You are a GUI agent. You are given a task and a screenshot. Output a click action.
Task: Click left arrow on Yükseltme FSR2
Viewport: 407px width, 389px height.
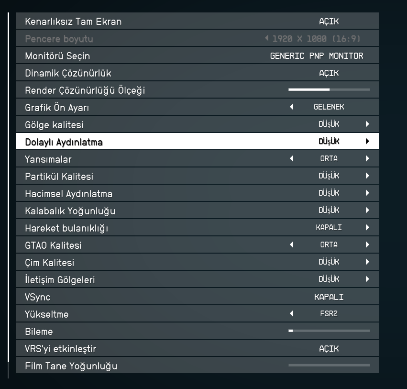[x=292, y=314]
